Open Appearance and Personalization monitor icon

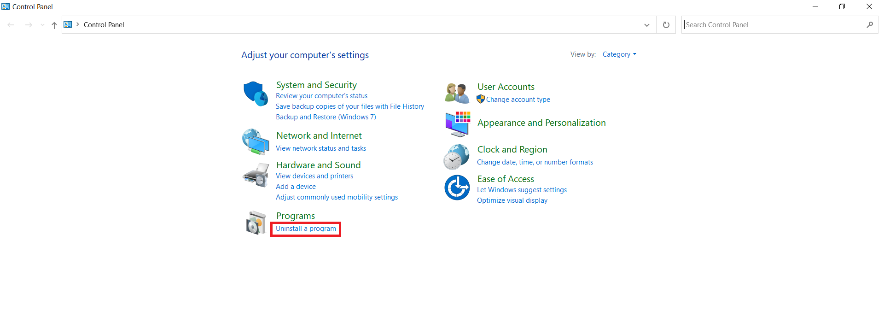pos(458,124)
